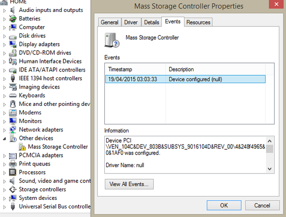Collapse the Other devices tree node
286x217 pixels.
point(5,138)
